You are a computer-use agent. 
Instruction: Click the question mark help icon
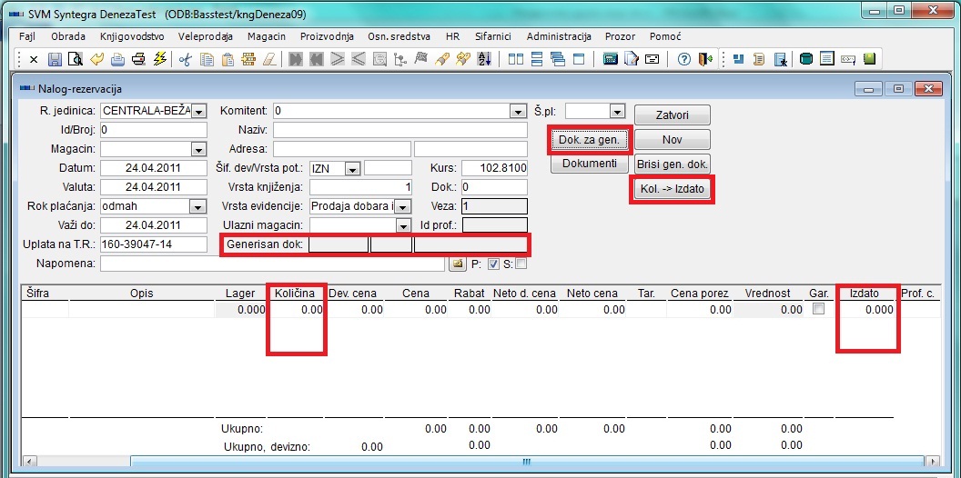684,59
